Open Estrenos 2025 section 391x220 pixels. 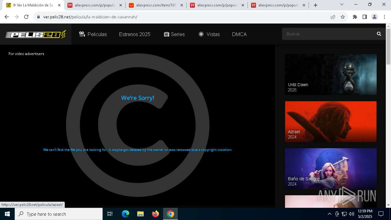[x=135, y=34]
